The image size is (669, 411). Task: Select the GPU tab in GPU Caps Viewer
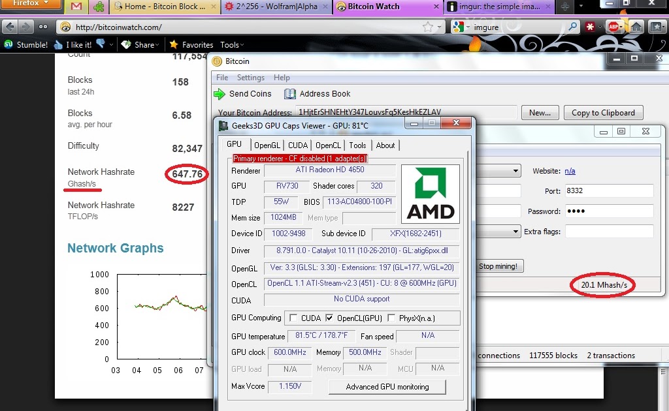point(235,144)
